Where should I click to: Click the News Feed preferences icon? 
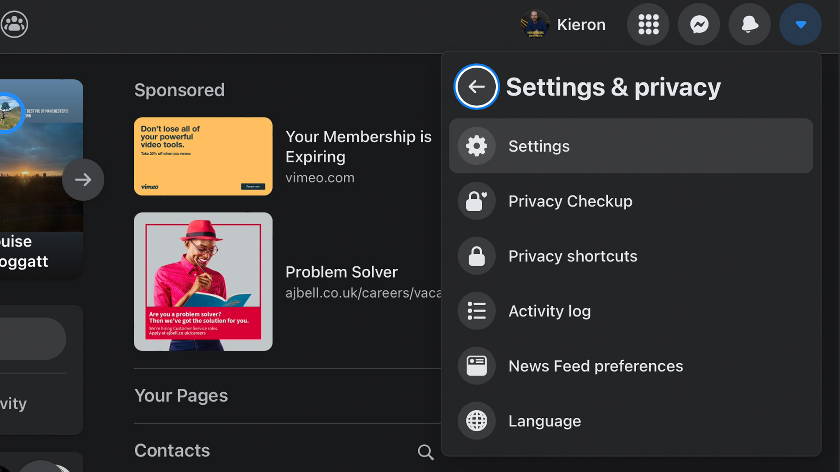(x=476, y=366)
